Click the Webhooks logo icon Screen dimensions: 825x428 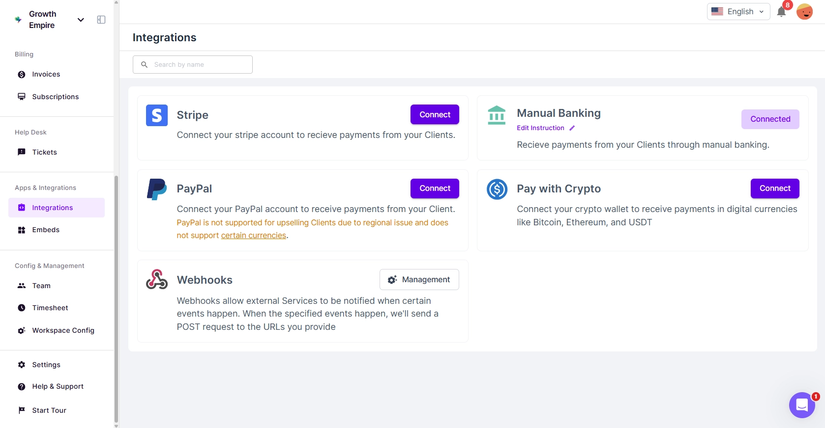tap(157, 279)
